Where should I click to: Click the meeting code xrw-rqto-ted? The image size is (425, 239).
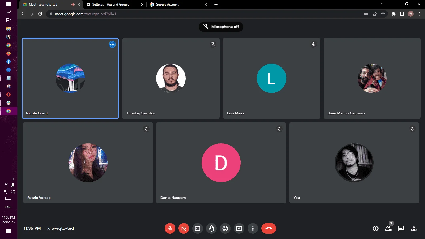[61, 228]
